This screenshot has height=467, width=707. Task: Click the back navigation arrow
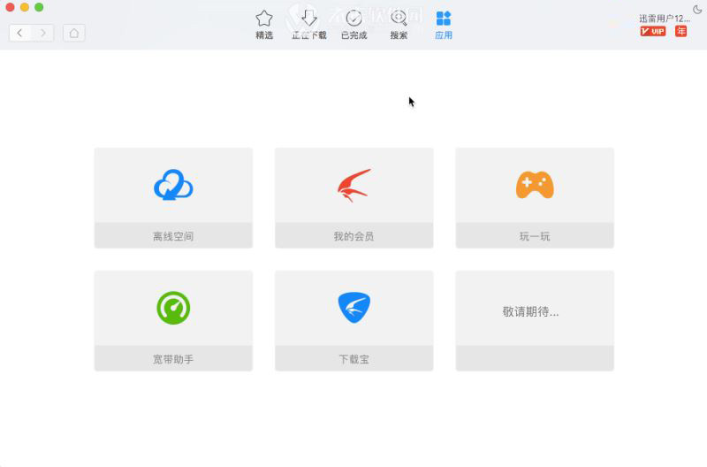click(x=19, y=33)
